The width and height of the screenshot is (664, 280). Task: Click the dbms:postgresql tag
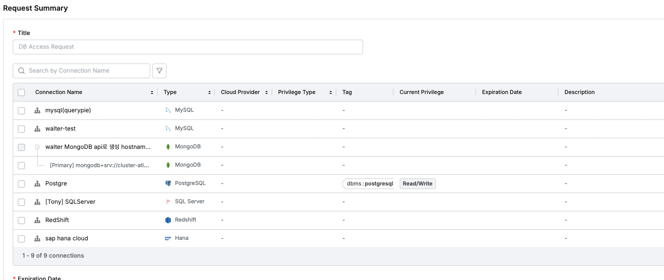point(370,183)
